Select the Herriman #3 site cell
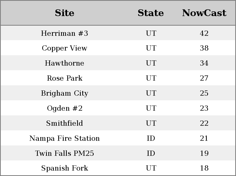 (64, 33)
